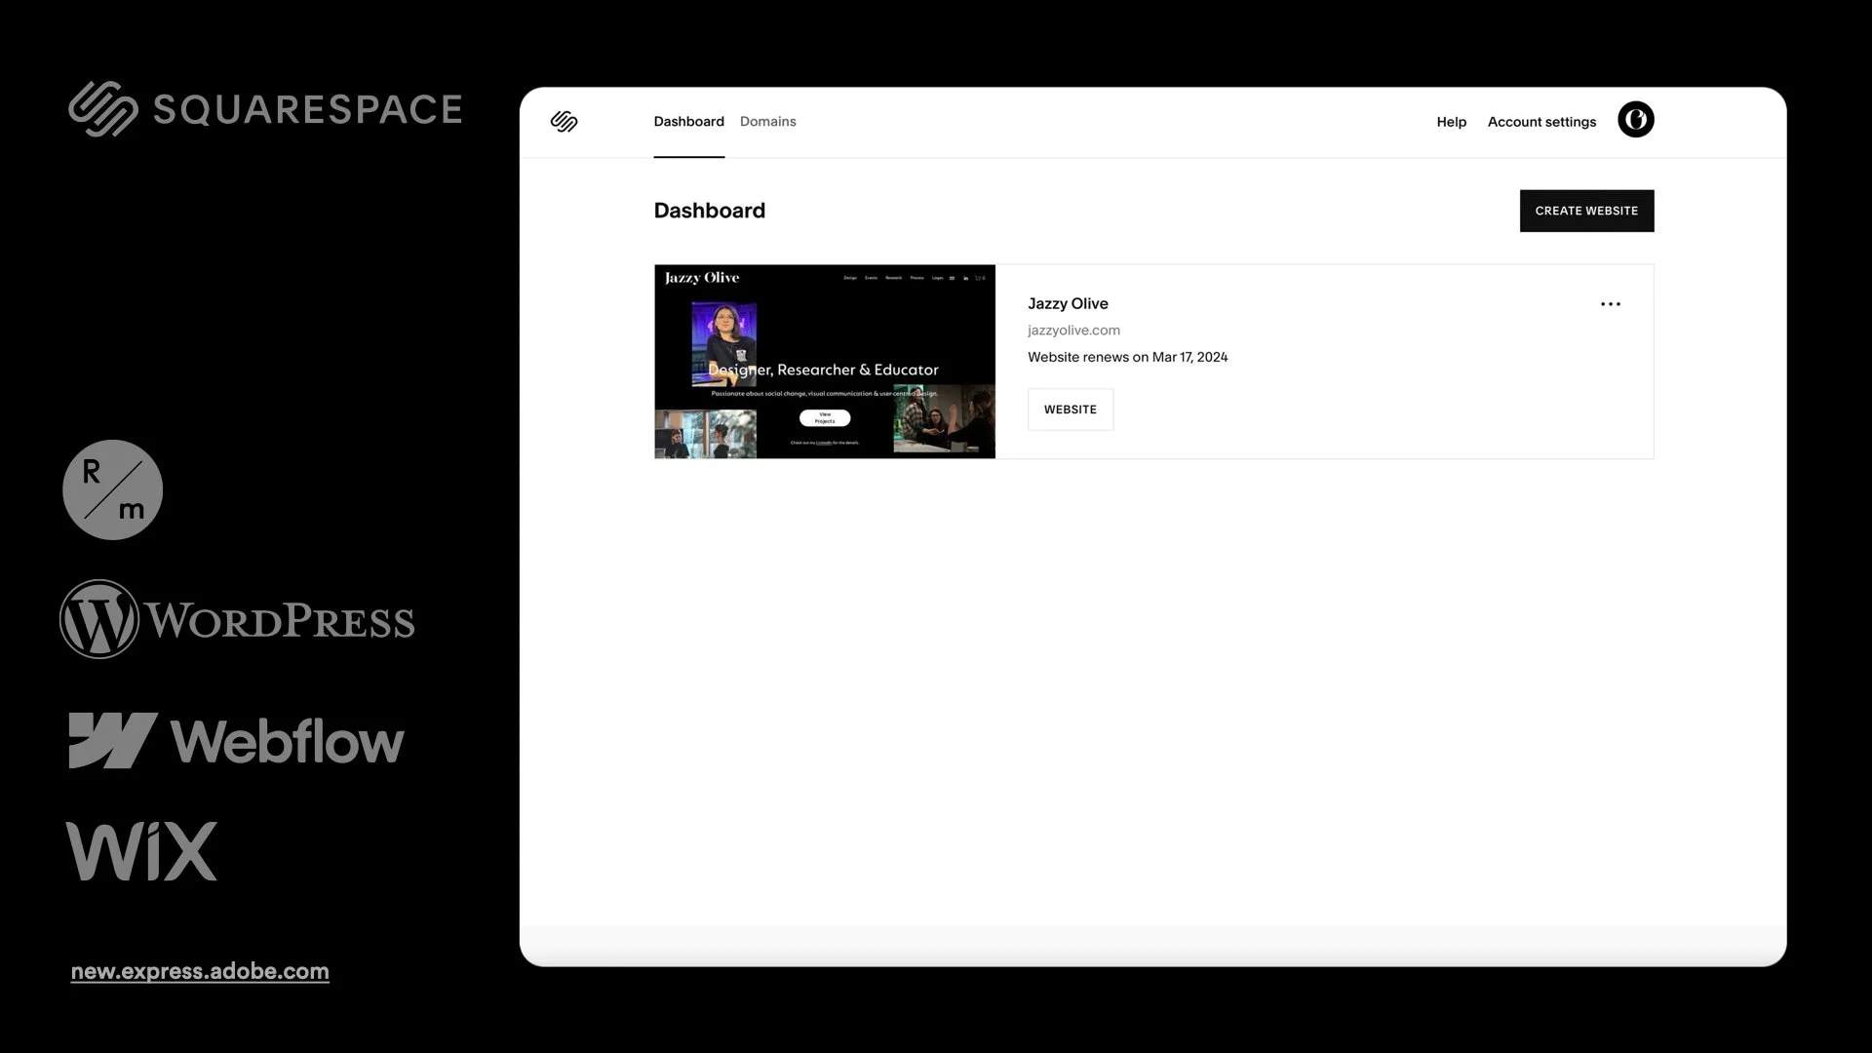The width and height of the screenshot is (1872, 1053).
Task: Open Account settings
Action: click(1541, 122)
